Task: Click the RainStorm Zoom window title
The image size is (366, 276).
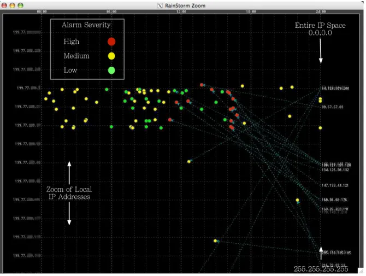Action: click(x=185, y=5)
